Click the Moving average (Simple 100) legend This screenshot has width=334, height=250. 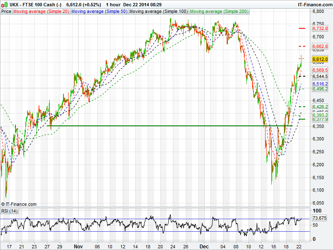tap(158, 11)
